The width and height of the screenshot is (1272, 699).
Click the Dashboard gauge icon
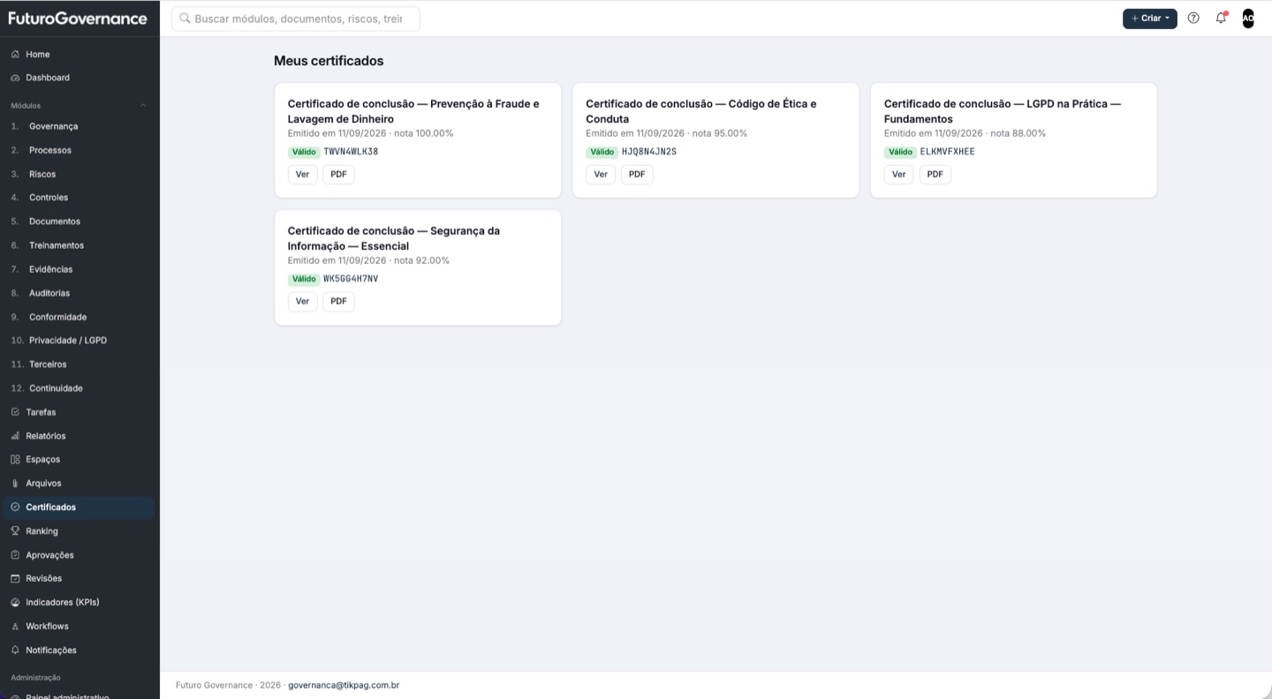15,78
